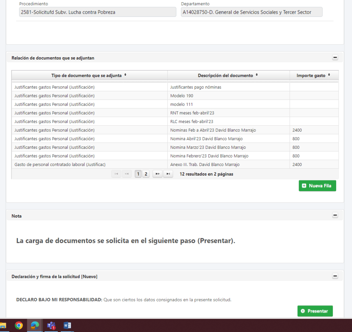Click the Nueva Fila button
The height and width of the screenshot is (332, 352).
pyautogui.click(x=317, y=186)
